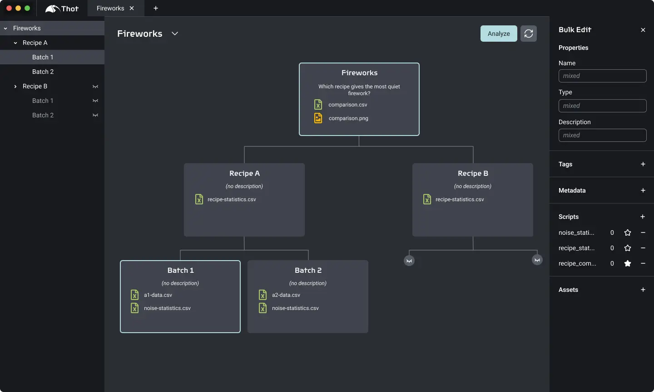This screenshot has width=654, height=392.
Task: Add an asset using the Assets plus icon
Action: (x=643, y=290)
